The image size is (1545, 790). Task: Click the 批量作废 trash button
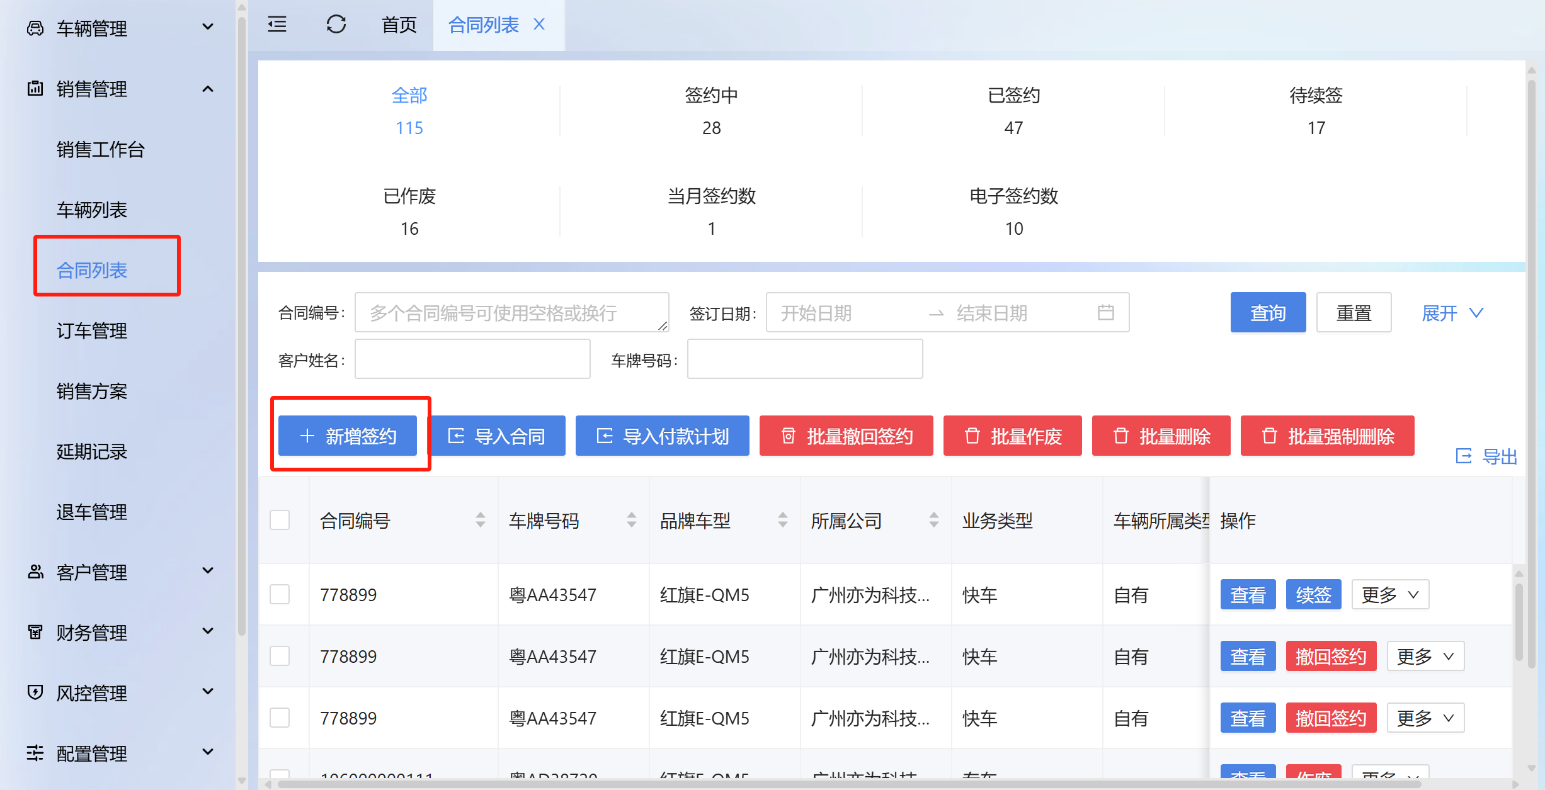click(x=1012, y=436)
